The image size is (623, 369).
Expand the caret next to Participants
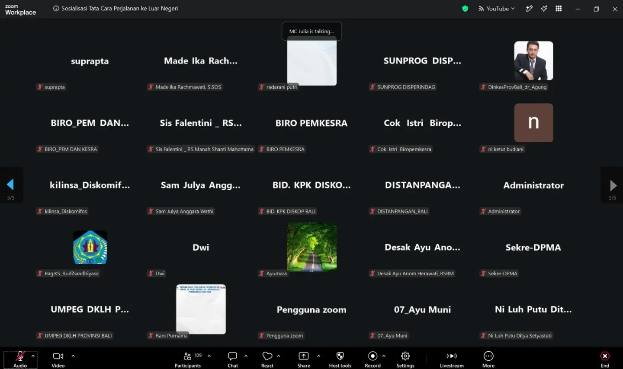(209, 356)
